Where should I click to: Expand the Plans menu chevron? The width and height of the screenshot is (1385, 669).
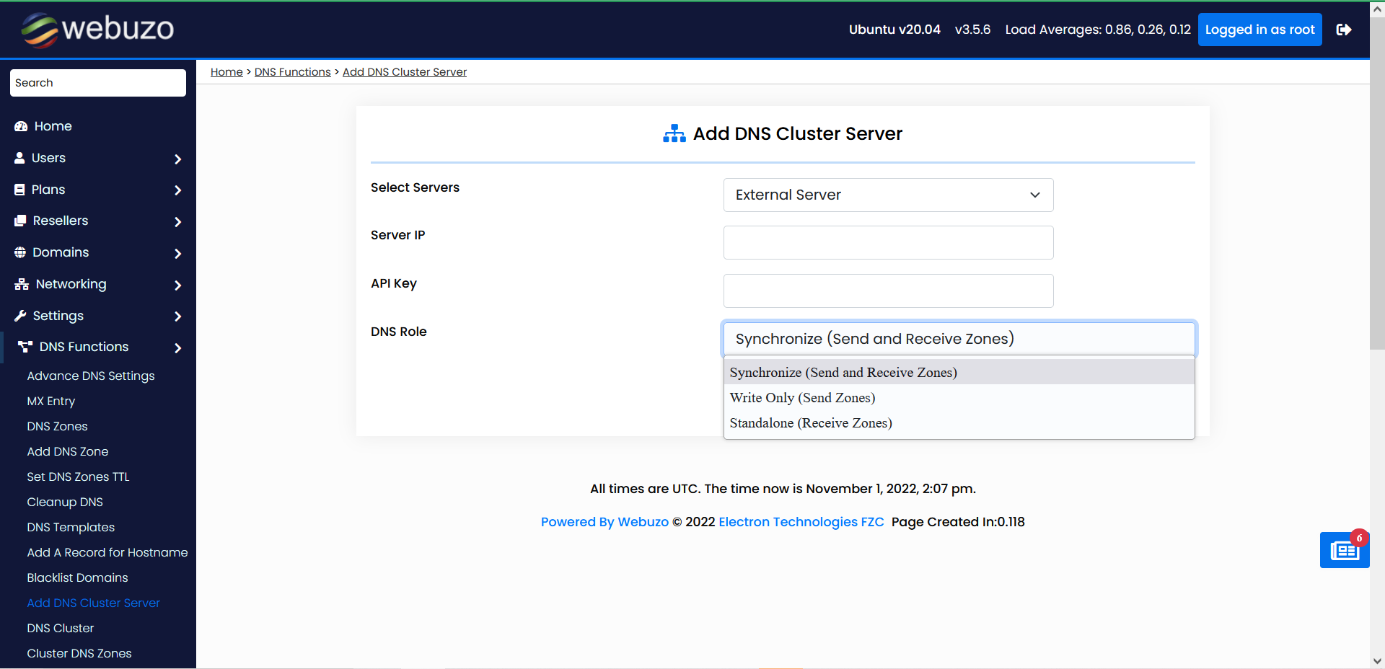[x=177, y=190]
